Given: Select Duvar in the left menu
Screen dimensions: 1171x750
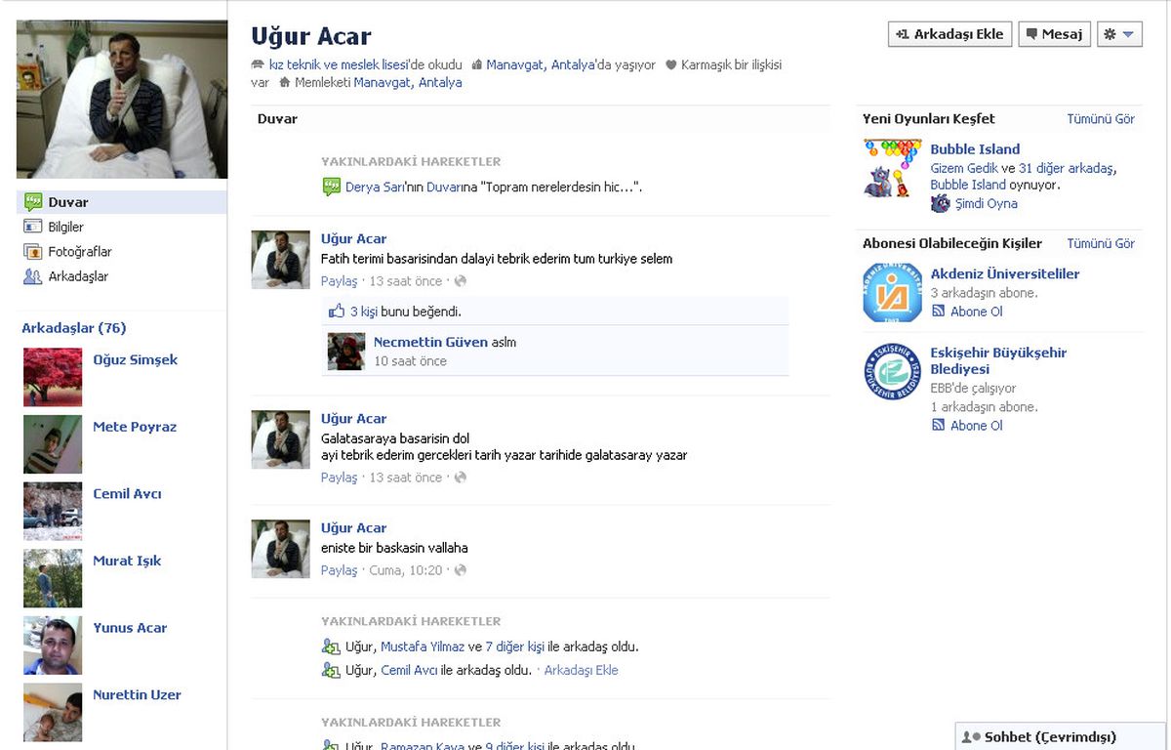Looking at the screenshot, I should coord(122,202).
